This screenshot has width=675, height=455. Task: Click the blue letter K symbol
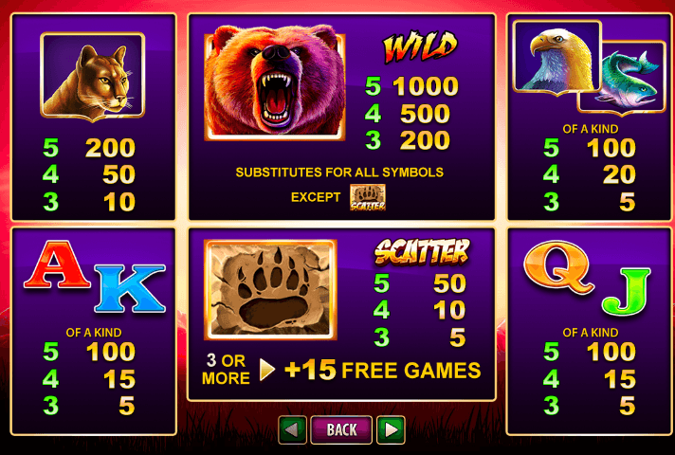click(x=130, y=288)
